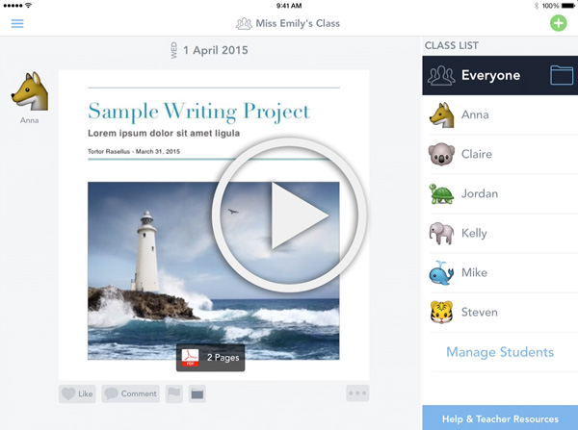Click the 'Tortor Rasellus - March 31, 2015' line
The height and width of the screenshot is (430, 578).
coord(134,151)
